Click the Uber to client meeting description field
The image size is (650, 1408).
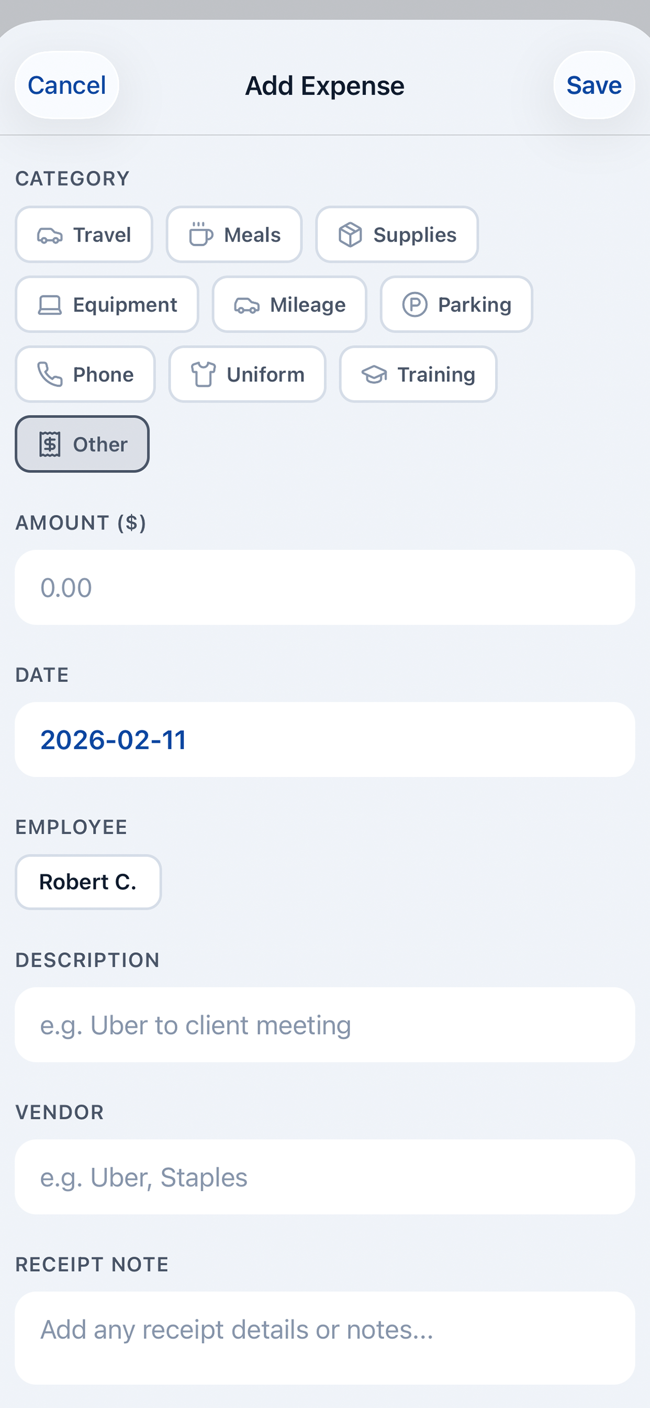pos(325,1025)
